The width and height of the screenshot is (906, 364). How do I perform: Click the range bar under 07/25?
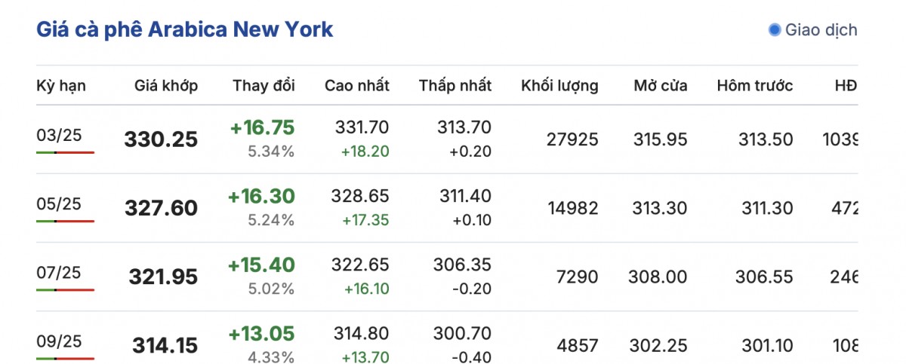[65, 289]
